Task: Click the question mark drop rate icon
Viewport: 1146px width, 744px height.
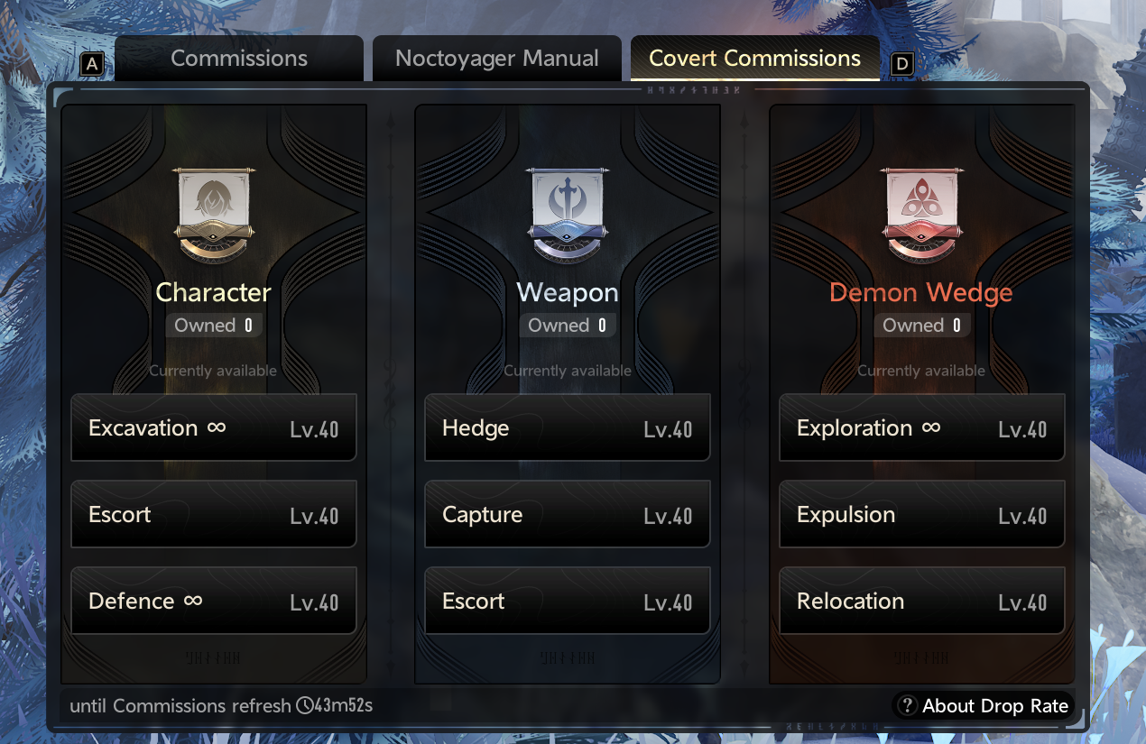Action: pos(908,706)
